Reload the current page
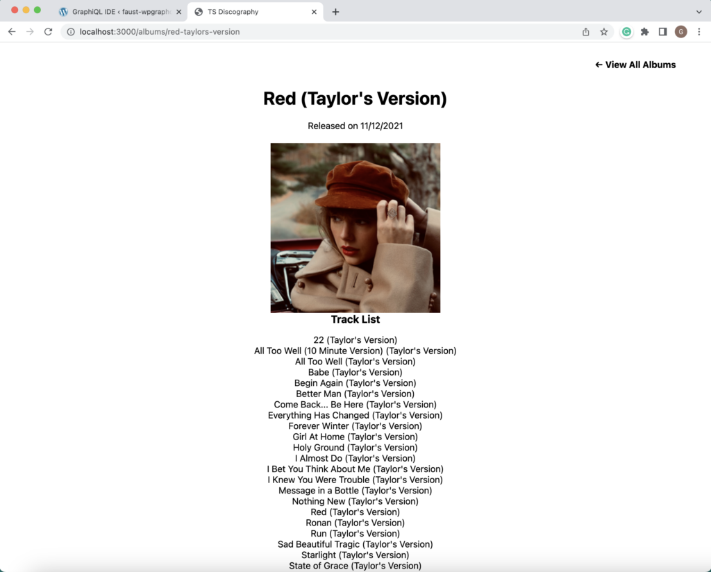711x572 pixels. click(x=48, y=32)
